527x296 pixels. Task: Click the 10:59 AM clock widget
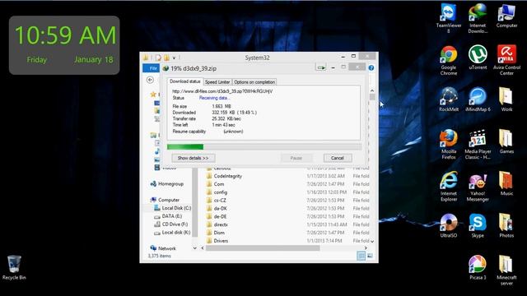[x=64, y=45]
